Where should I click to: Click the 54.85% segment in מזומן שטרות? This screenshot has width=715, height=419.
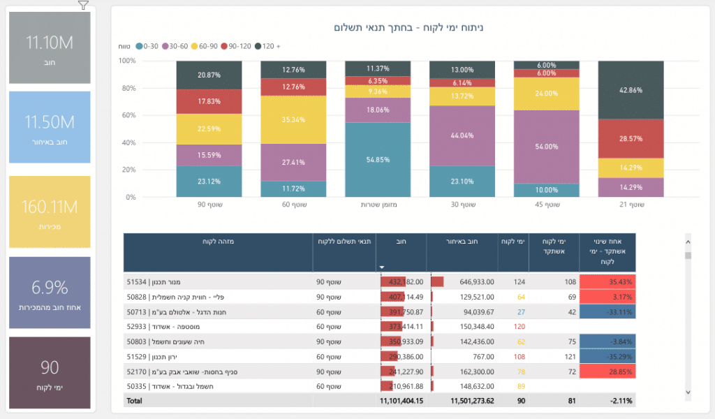[x=378, y=160]
